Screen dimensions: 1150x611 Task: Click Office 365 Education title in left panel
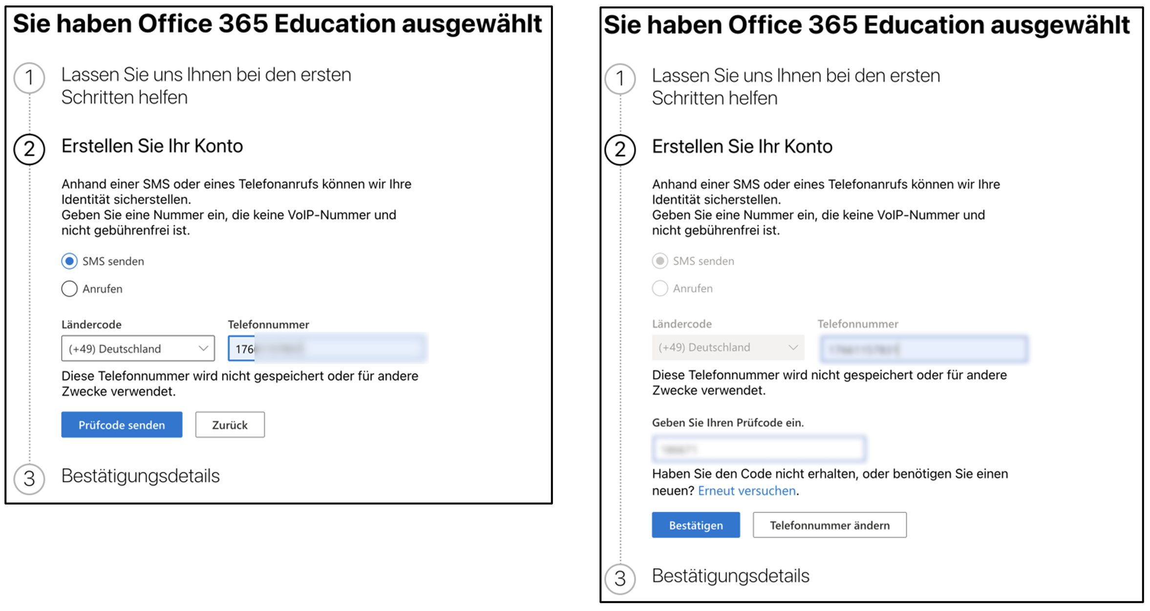277,24
